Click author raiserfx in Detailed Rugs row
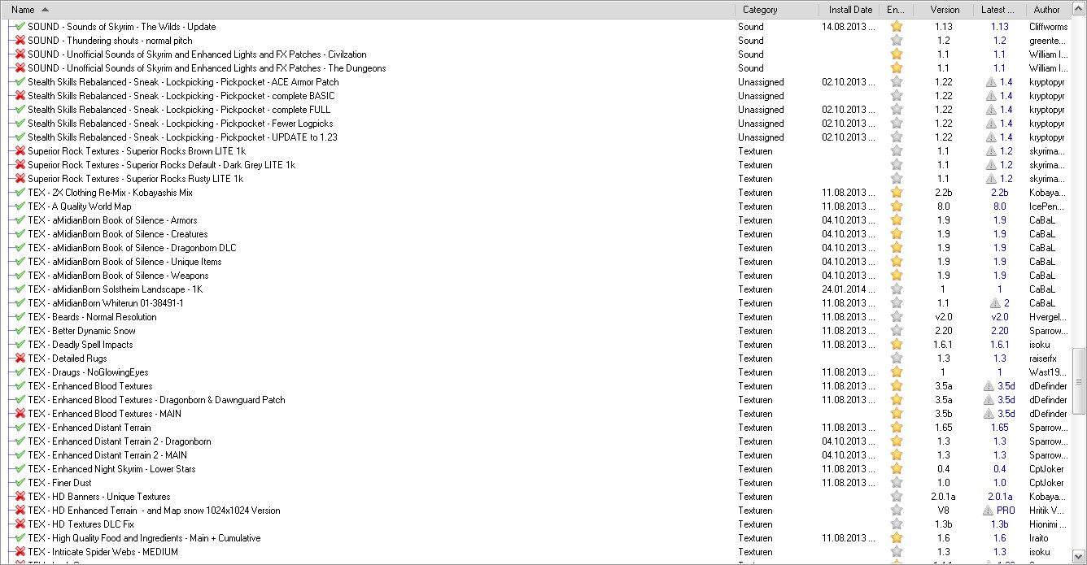The height and width of the screenshot is (565, 1087). coord(1043,359)
